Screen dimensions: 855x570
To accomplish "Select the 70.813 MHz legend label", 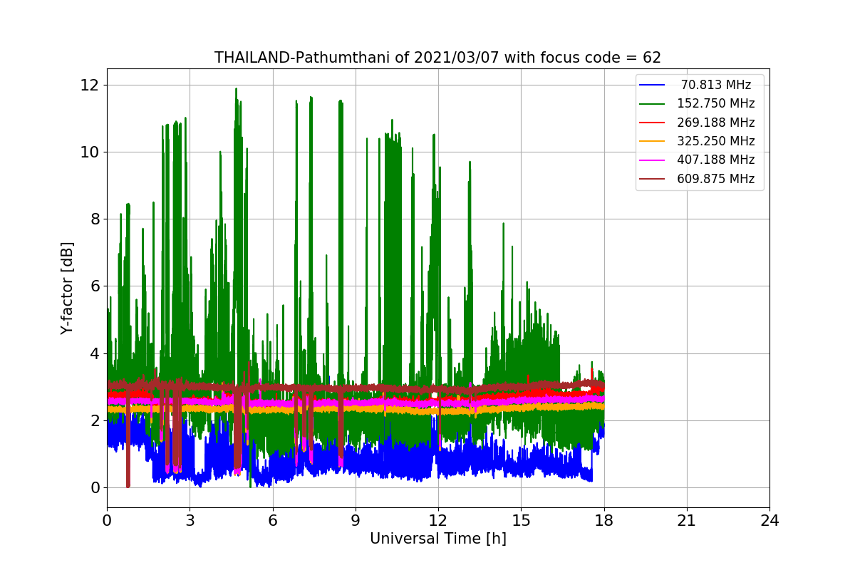I will (x=716, y=85).
